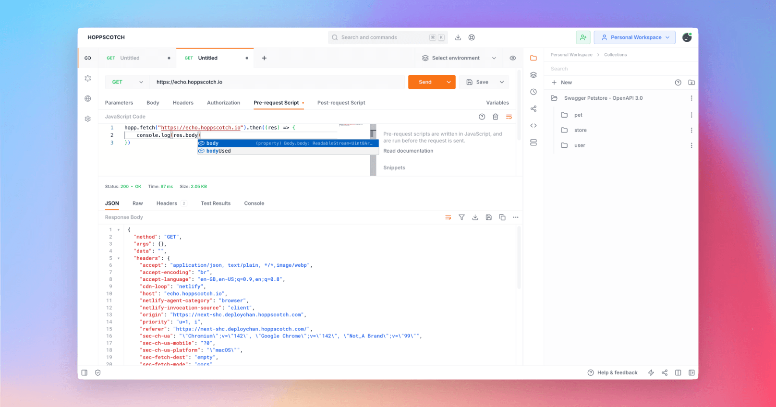Image resolution: width=776 pixels, height=407 pixels.
Task: Open the pet folder options menu
Action: click(691, 115)
